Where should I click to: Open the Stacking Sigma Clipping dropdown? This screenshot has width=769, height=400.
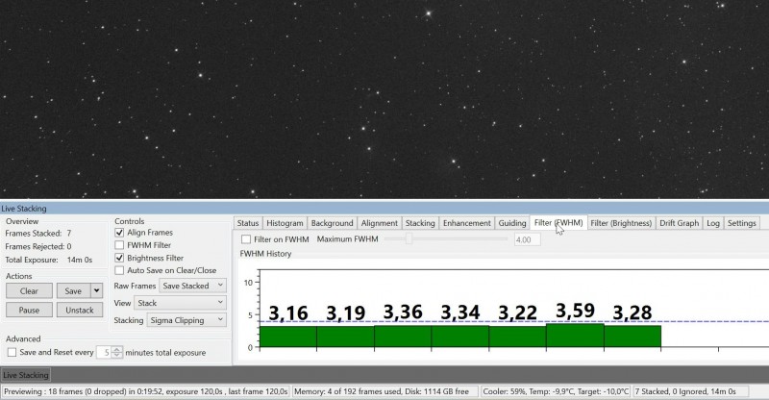click(186, 320)
